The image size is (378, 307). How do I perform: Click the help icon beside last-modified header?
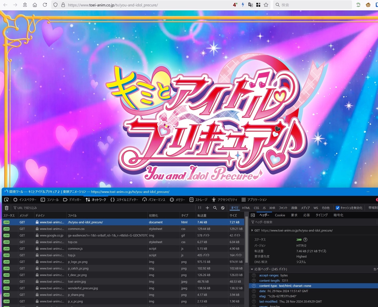[254, 302]
